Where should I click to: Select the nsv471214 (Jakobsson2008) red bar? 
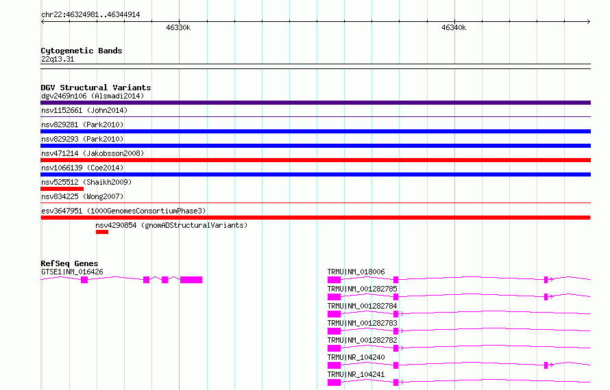click(315, 160)
